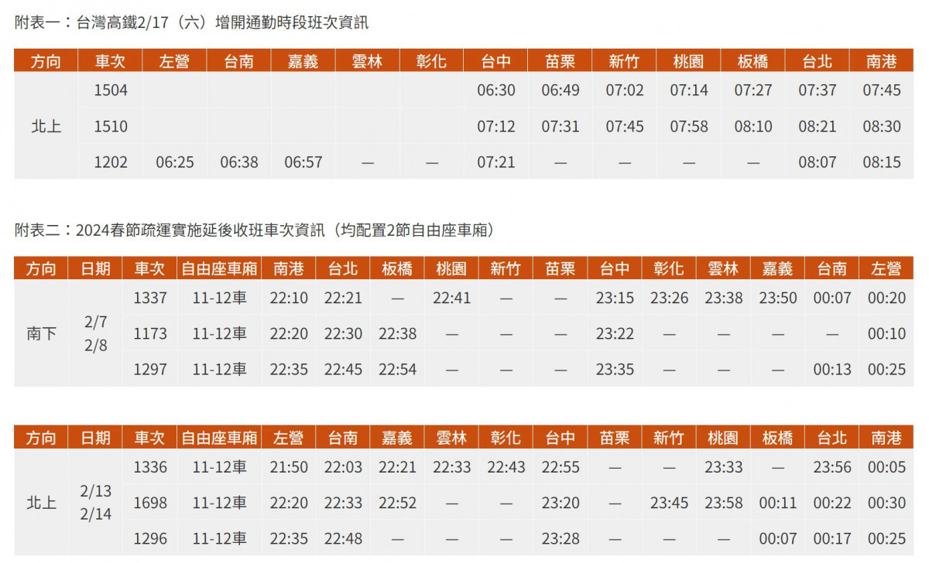Viewport: 929px width, 563px height.
Task: Select train number 1337
Action: pos(149,298)
